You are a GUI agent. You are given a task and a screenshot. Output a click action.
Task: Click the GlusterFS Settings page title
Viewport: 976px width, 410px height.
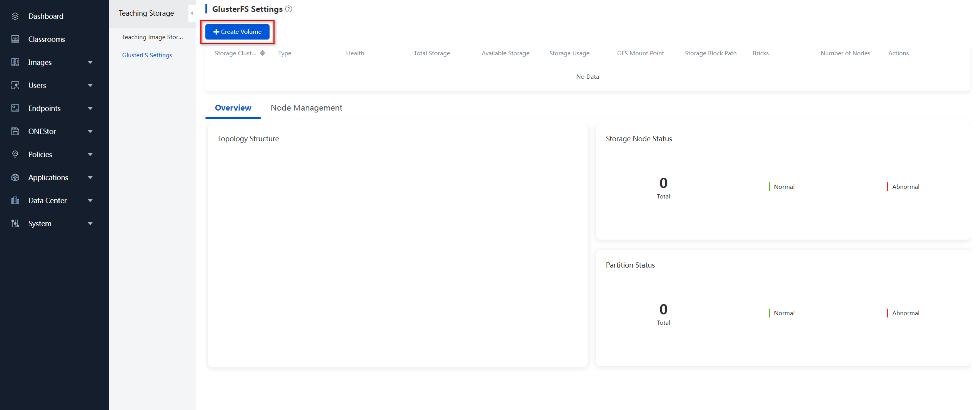tap(247, 9)
